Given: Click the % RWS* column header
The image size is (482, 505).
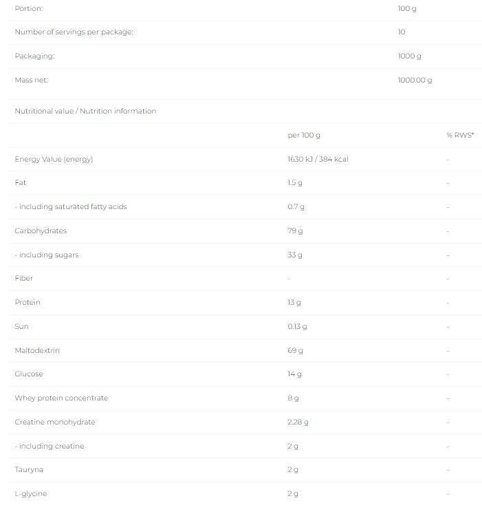Looking at the screenshot, I should (x=460, y=136).
